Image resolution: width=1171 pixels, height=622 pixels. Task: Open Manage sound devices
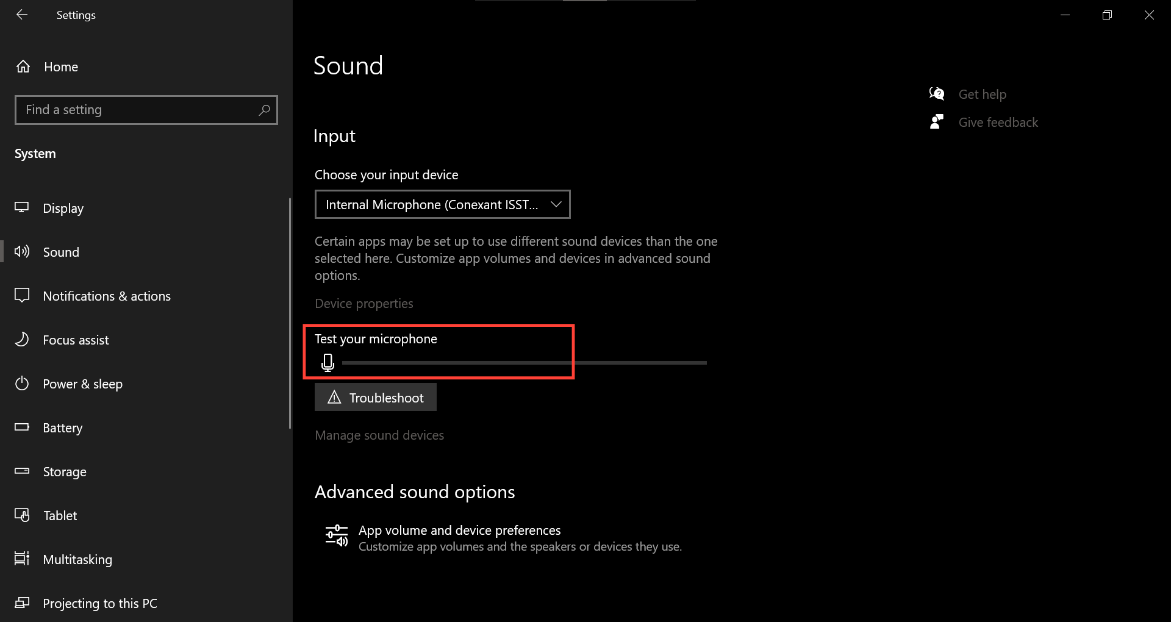coord(379,435)
